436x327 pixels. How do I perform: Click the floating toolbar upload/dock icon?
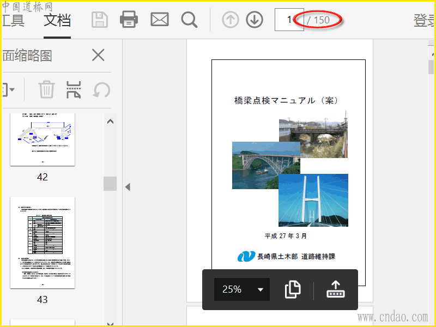[336, 289]
